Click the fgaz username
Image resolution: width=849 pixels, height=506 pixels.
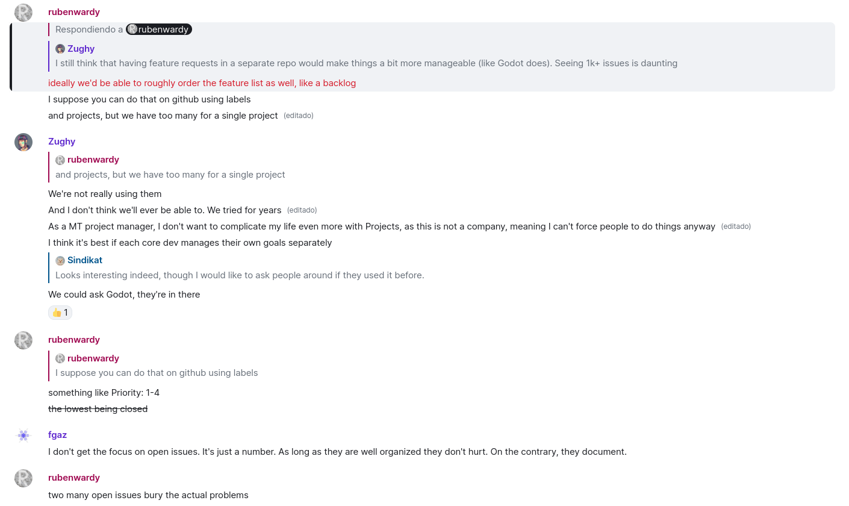coord(57,435)
